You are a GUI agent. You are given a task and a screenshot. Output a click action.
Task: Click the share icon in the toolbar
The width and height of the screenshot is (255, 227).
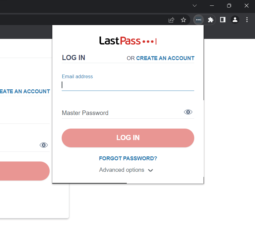pyautogui.click(x=171, y=20)
